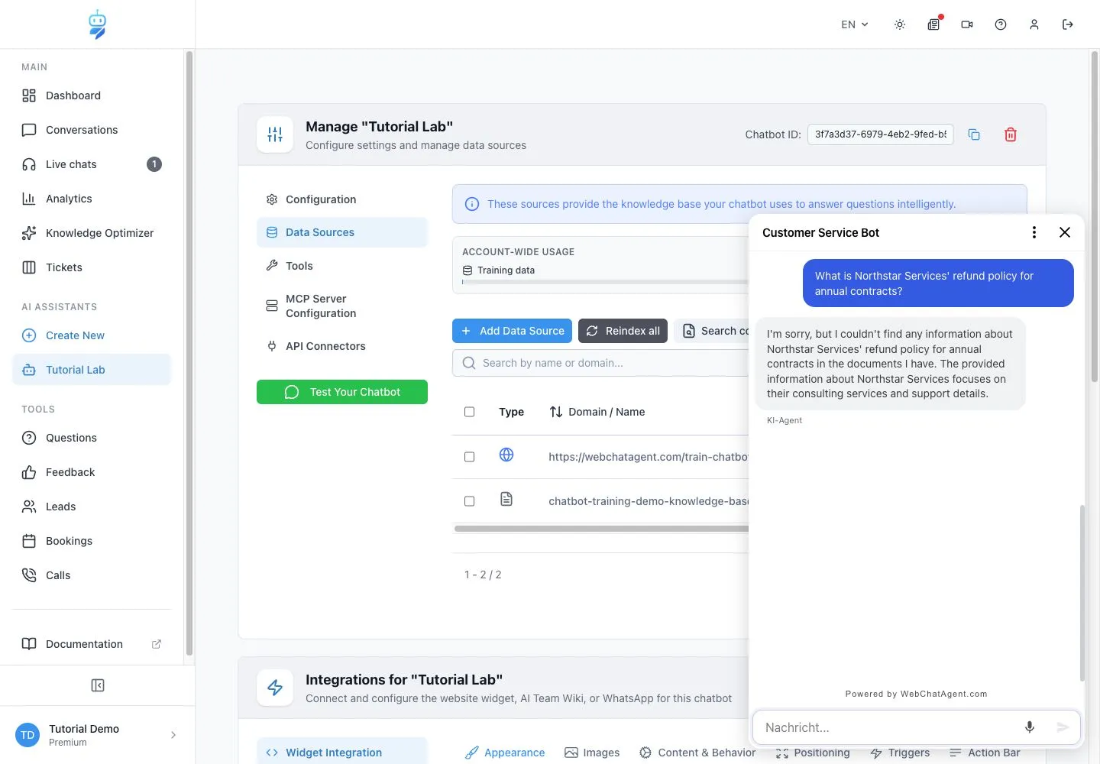
Task: Click the sidebar vertical scrollbar
Action: 189,354
